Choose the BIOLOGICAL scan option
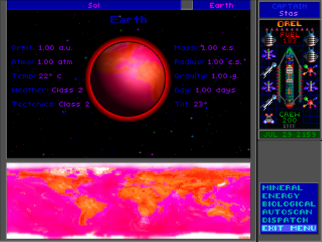The width and height of the screenshot is (322, 242). [x=289, y=204]
